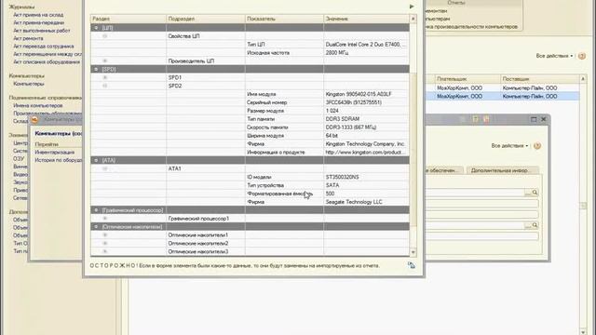Click the first magnifier icon in Компьютеры form
This screenshot has height=335, width=596.
click(x=535, y=193)
